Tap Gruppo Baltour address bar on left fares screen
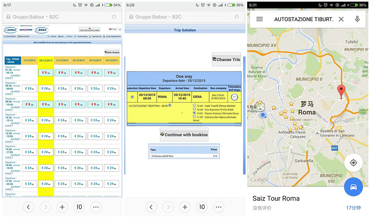The image size is (370, 218). pos(62,17)
